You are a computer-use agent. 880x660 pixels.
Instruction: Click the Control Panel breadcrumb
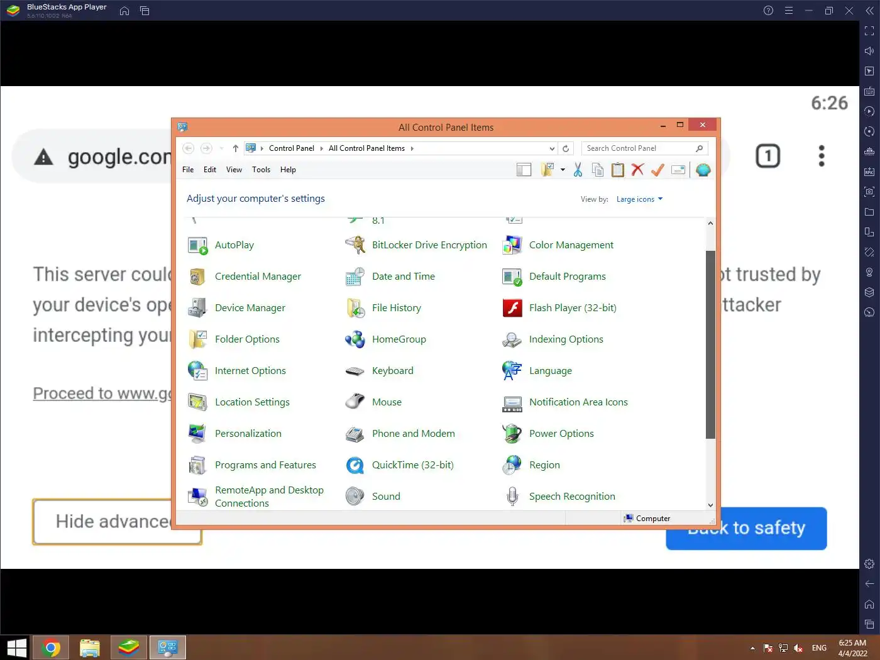pos(292,148)
